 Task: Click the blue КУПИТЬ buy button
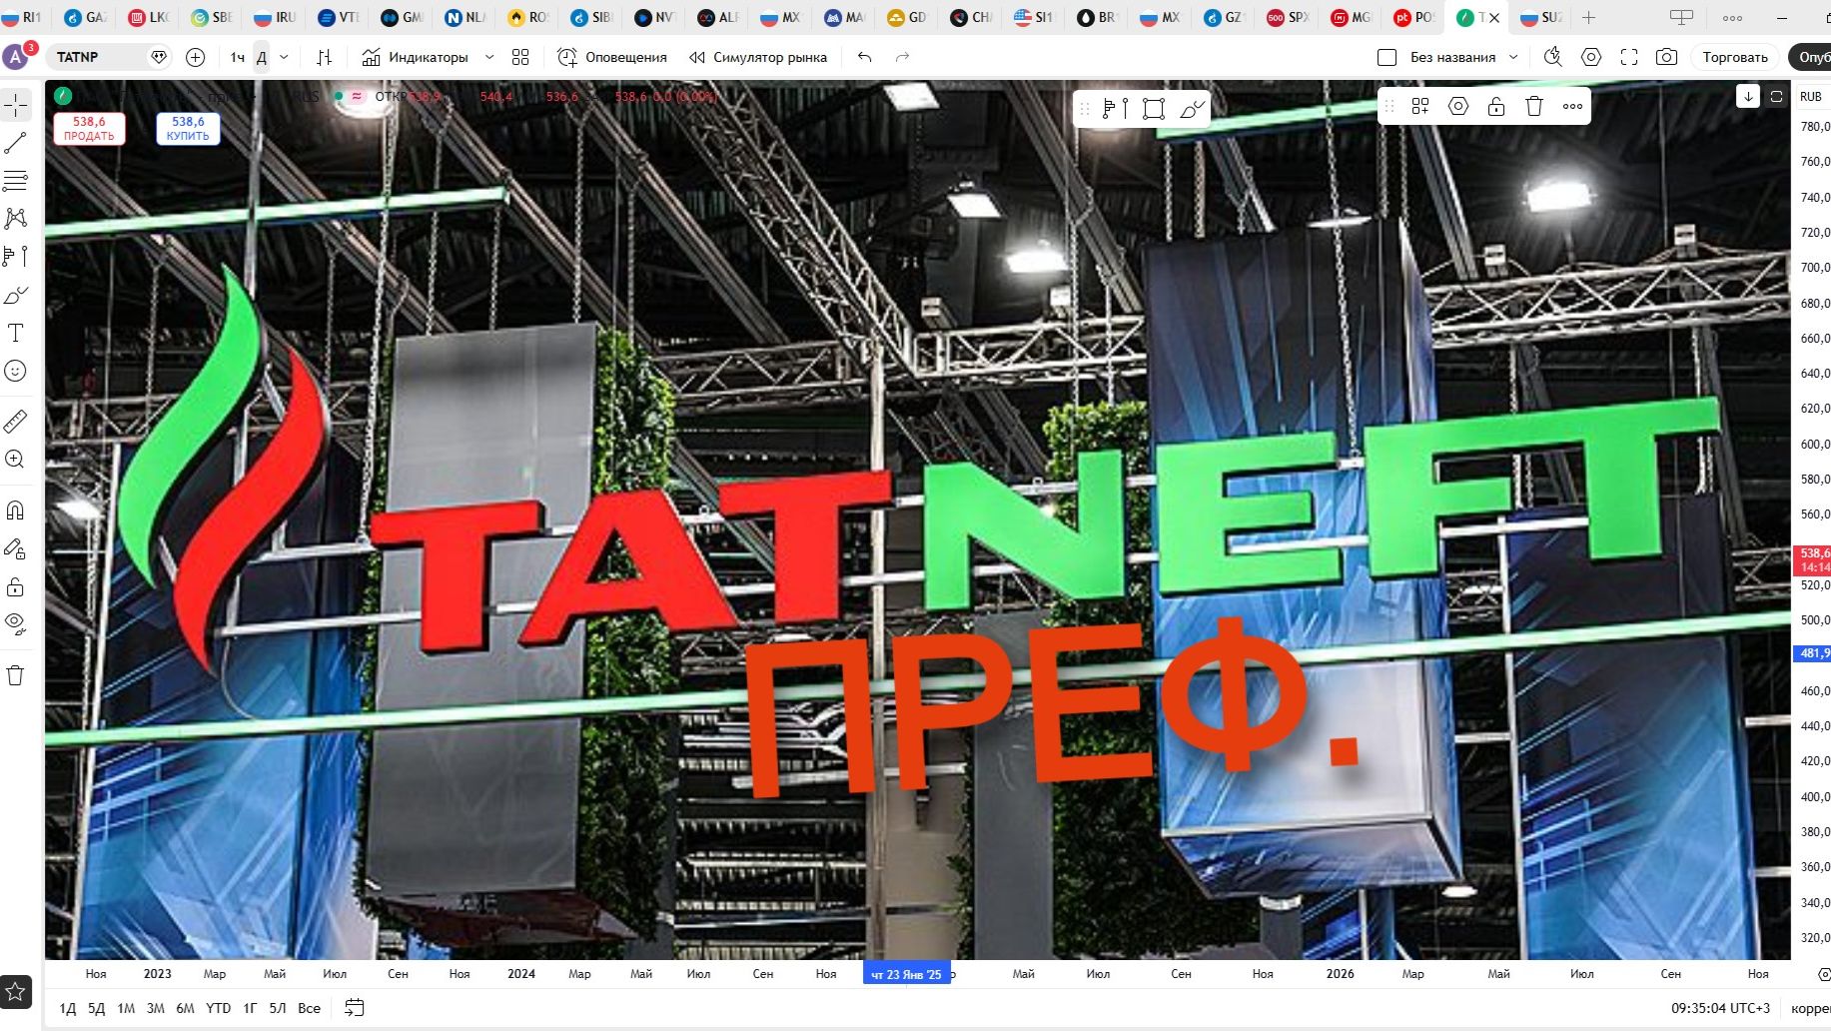(188, 128)
